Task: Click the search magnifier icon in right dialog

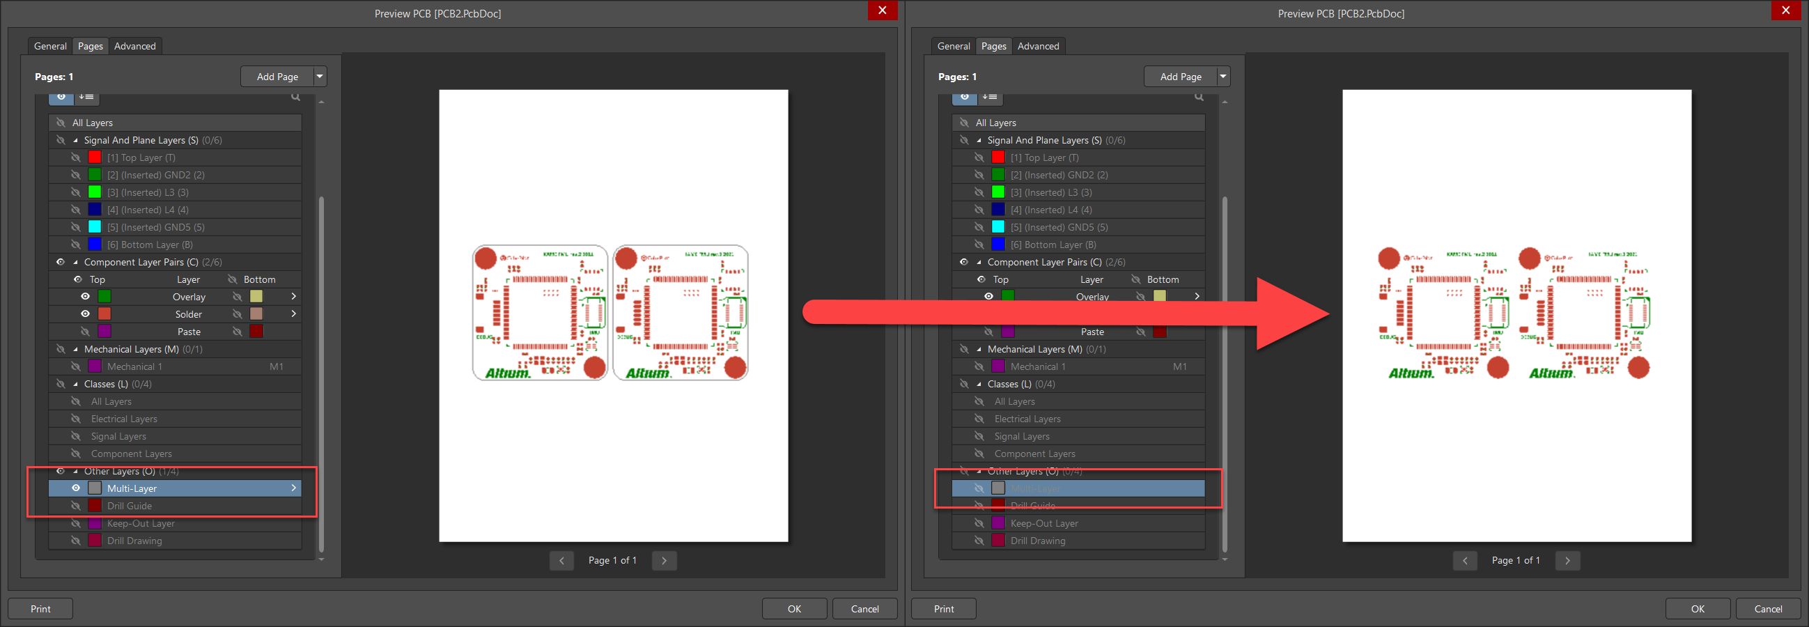Action: [1199, 97]
